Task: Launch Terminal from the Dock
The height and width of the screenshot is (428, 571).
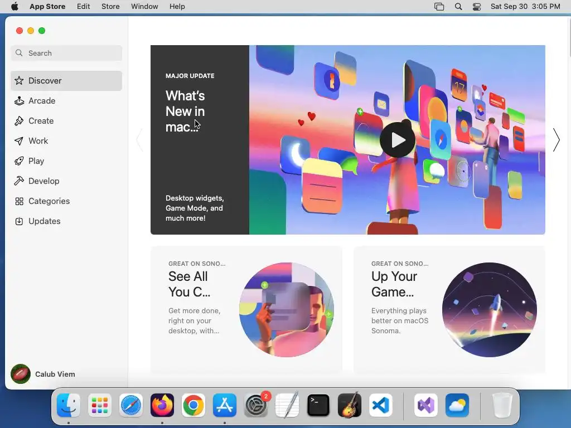Action: 318,405
